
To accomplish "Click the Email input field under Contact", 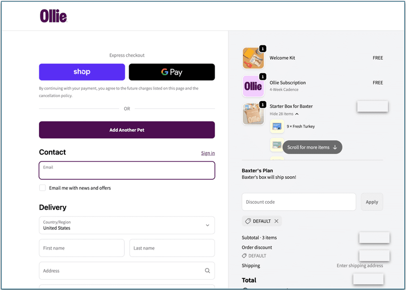I will click(x=127, y=170).
